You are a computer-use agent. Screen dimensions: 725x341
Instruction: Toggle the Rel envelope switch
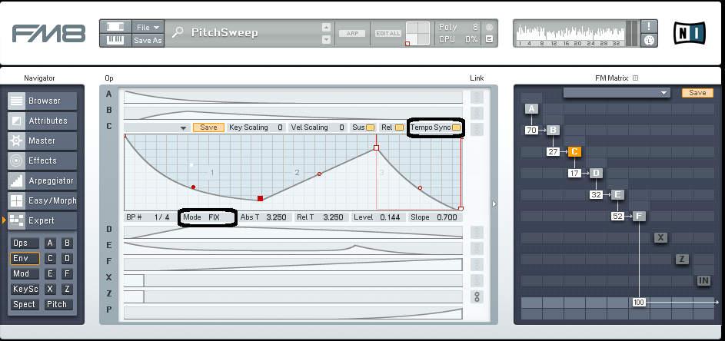click(399, 127)
